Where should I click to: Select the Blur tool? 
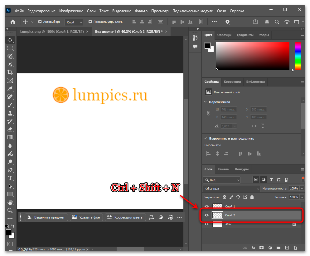pyautogui.click(x=10, y=145)
